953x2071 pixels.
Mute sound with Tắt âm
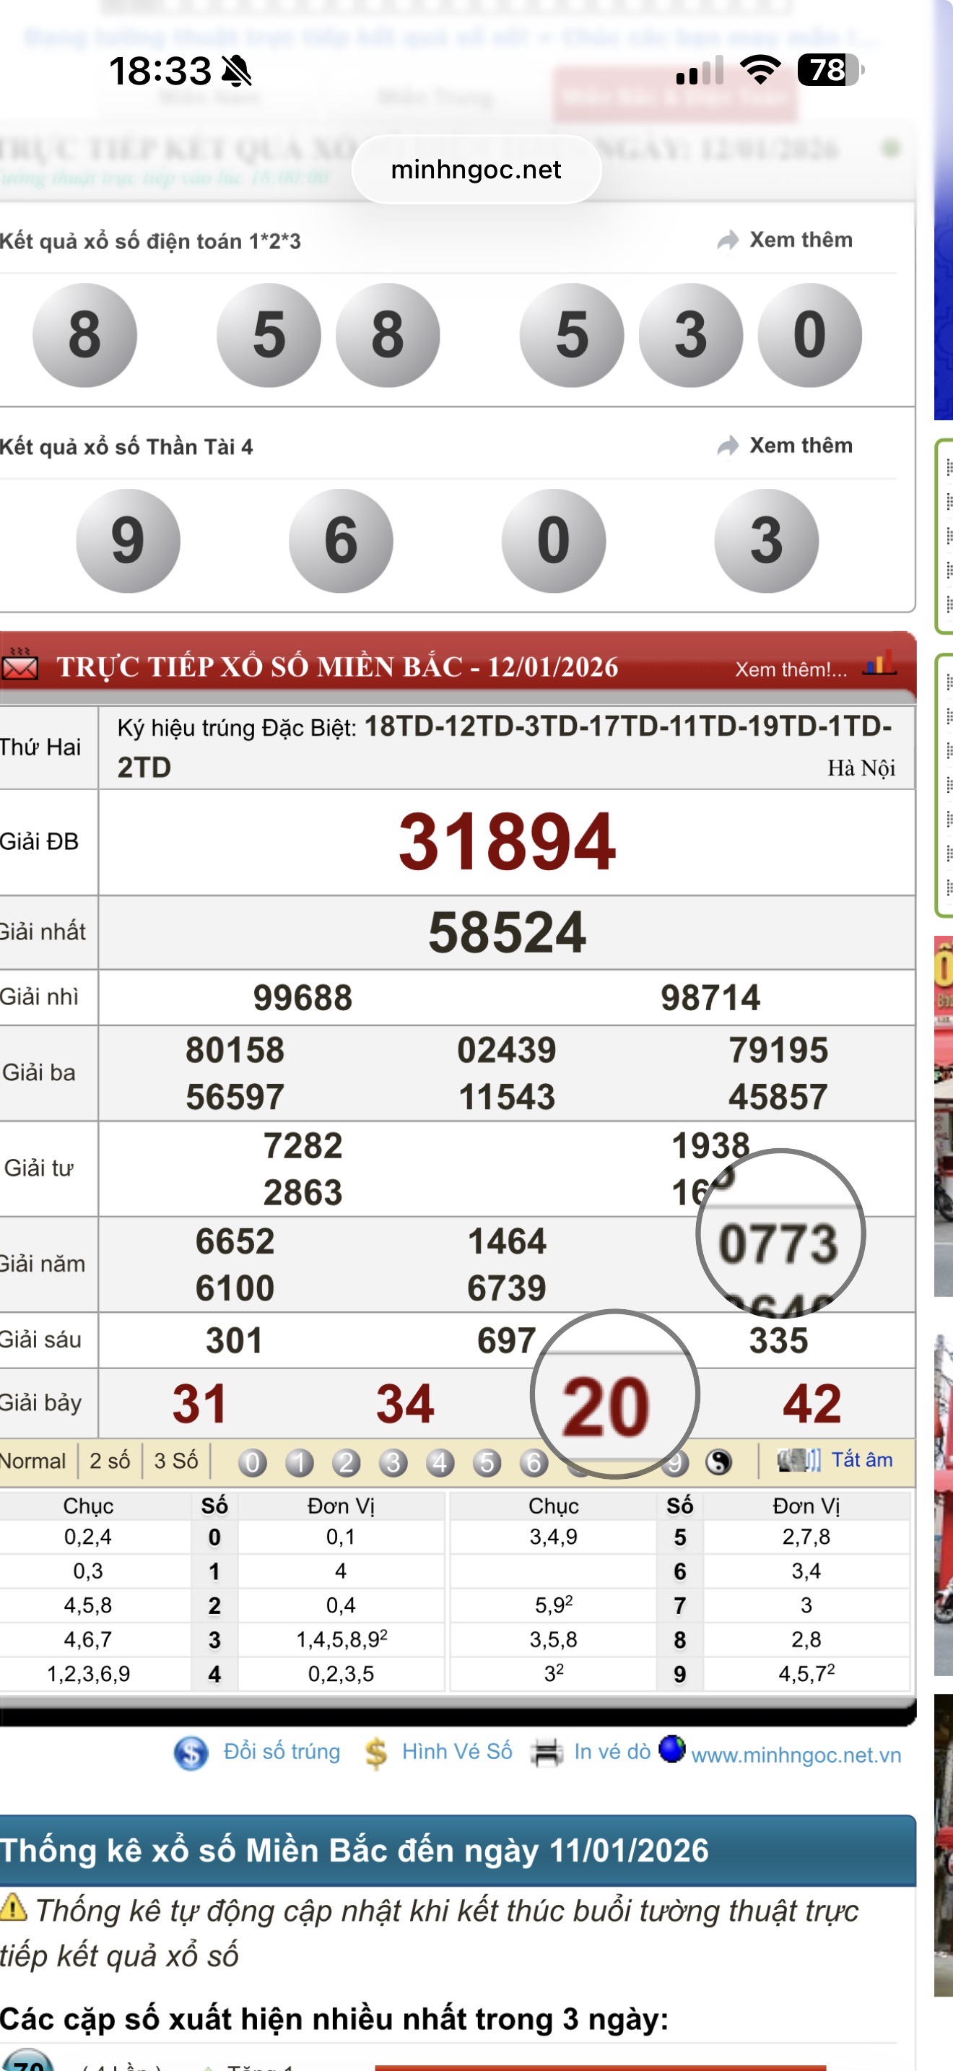coord(861,1460)
